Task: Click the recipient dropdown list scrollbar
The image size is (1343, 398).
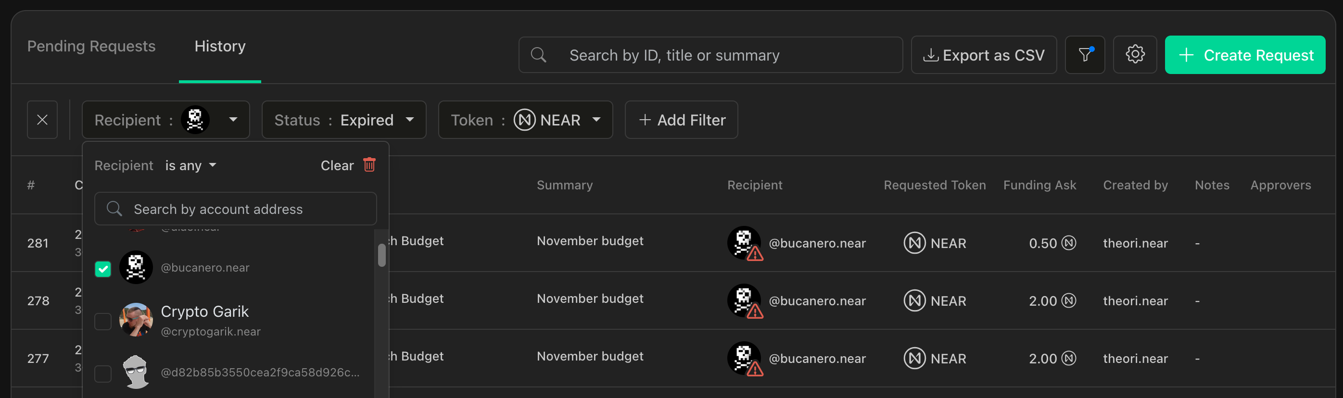Action: [x=381, y=255]
